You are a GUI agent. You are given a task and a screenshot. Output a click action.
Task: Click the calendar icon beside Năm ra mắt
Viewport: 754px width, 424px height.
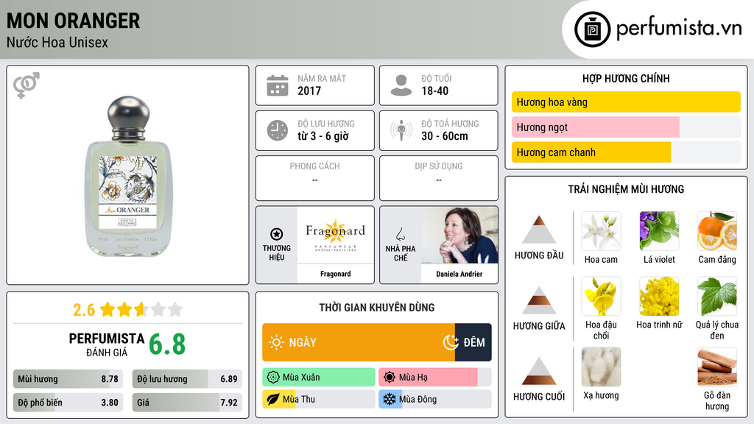click(x=278, y=85)
